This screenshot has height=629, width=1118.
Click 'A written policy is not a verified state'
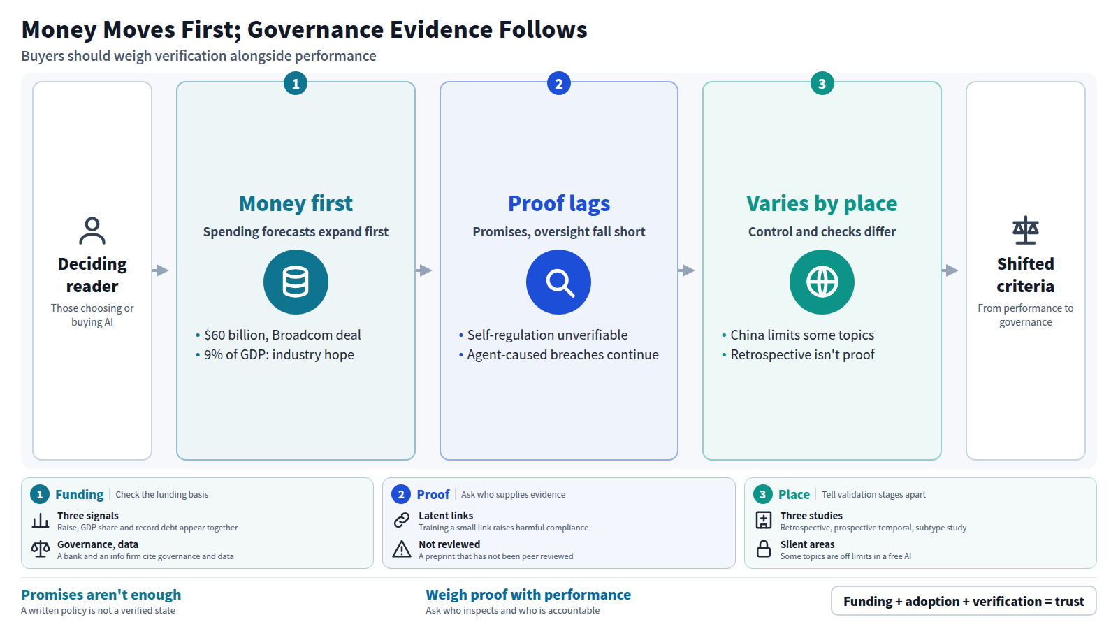98,610
